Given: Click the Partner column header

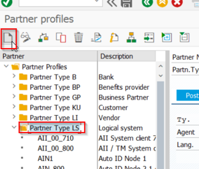Looking at the screenshot, I should pyautogui.click(x=49, y=56).
